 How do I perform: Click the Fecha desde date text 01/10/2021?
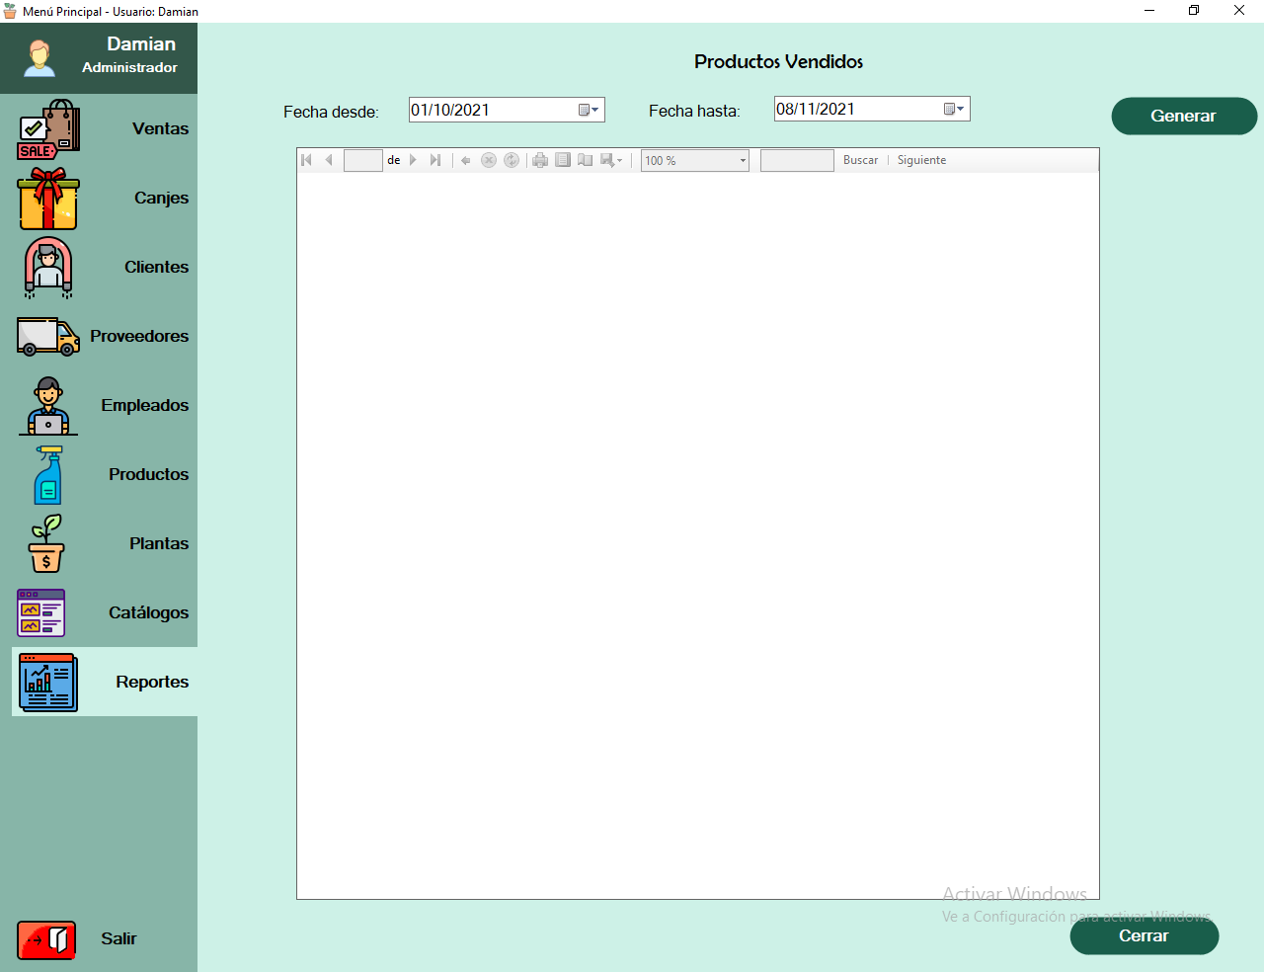[450, 110]
